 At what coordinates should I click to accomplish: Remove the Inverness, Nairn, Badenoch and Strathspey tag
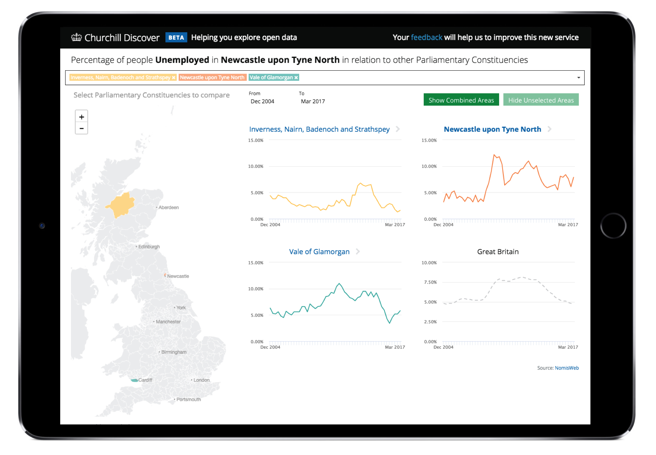point(174,77)
